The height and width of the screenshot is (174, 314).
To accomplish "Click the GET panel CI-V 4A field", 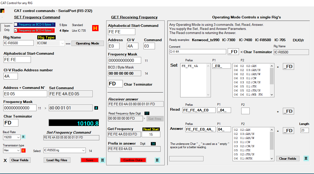I will [x=133, y=46].
